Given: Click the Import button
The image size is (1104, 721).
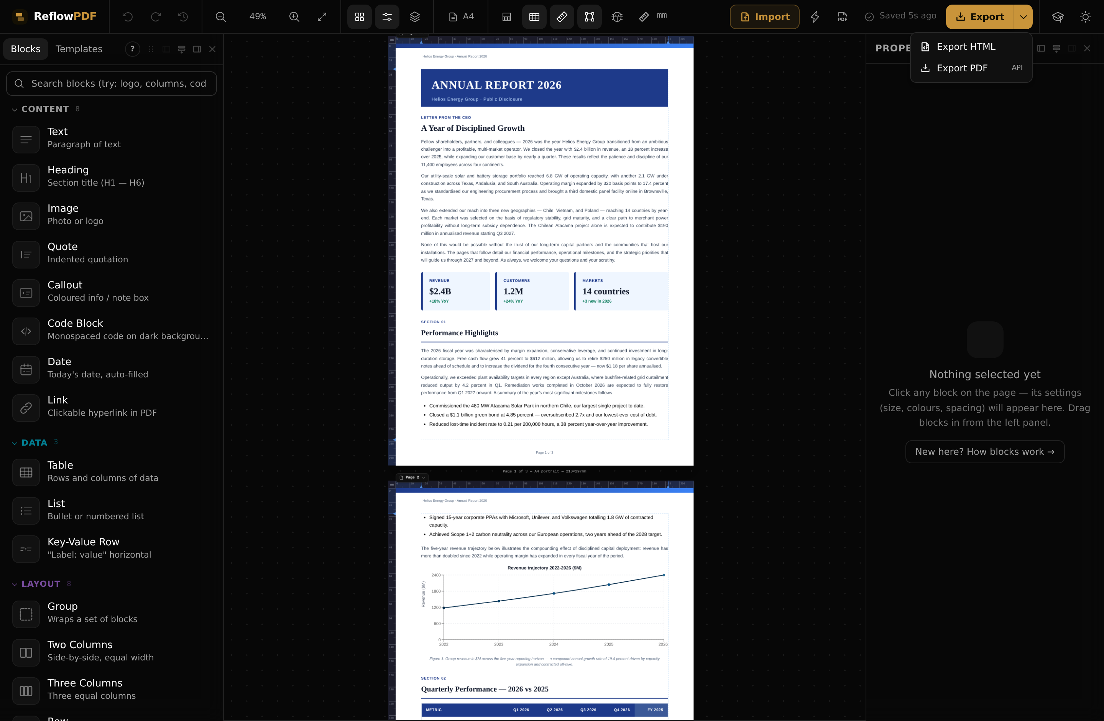Looking at the screenshot, I should [x=764, y=17].
